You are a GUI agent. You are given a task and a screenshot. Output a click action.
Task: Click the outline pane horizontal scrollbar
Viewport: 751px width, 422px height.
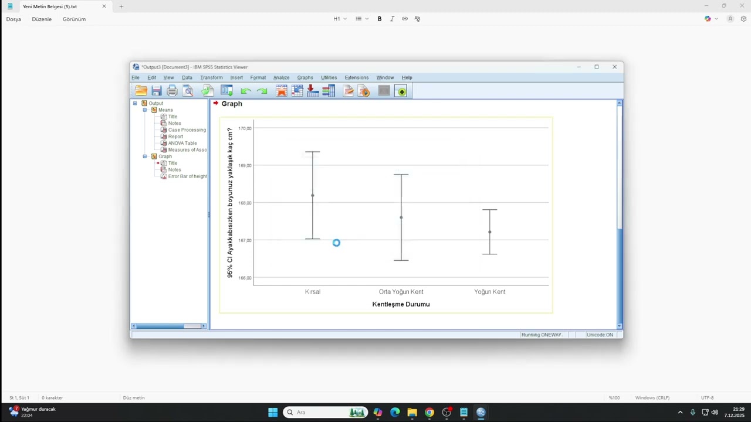click(x=169, y=326)
